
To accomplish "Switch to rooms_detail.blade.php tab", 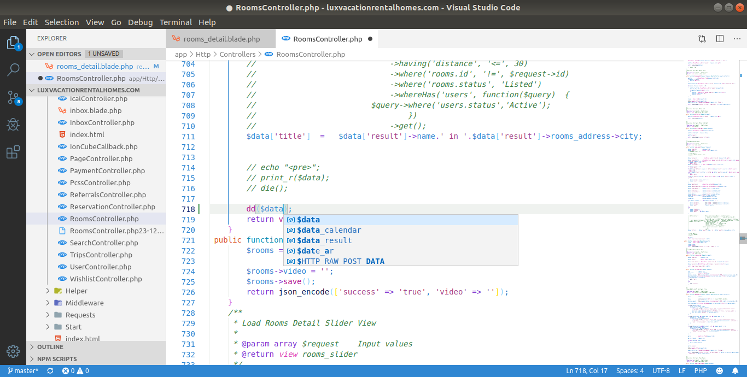I will [221, 39].
